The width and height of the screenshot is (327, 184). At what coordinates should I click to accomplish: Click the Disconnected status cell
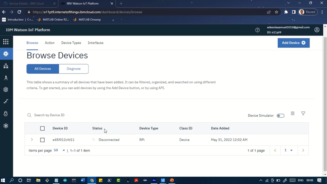click(x=109, y=140)
